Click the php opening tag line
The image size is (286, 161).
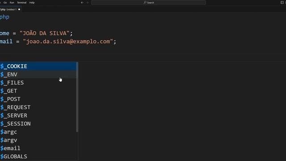4,17
